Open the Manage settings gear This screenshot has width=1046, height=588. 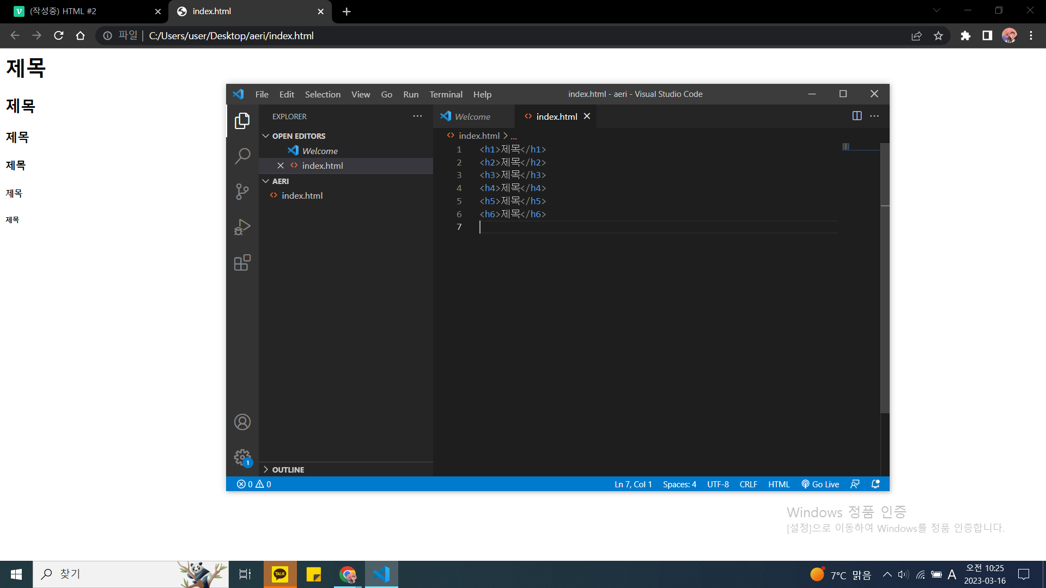point(242,457)
